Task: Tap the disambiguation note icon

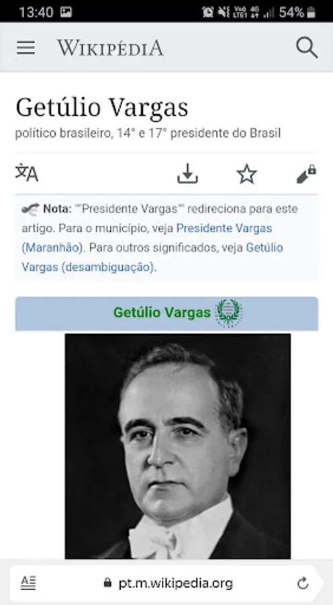Action: [30, 209]
